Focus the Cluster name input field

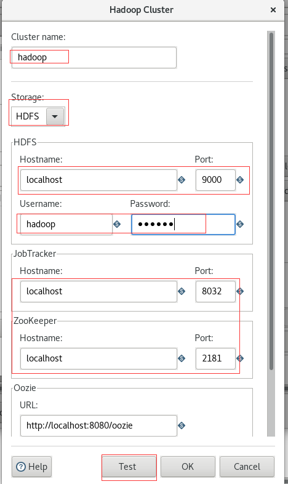coord(94,57)
